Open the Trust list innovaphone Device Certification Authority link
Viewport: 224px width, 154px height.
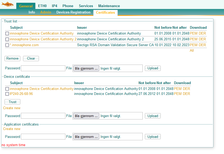click(x=42, y=33)
